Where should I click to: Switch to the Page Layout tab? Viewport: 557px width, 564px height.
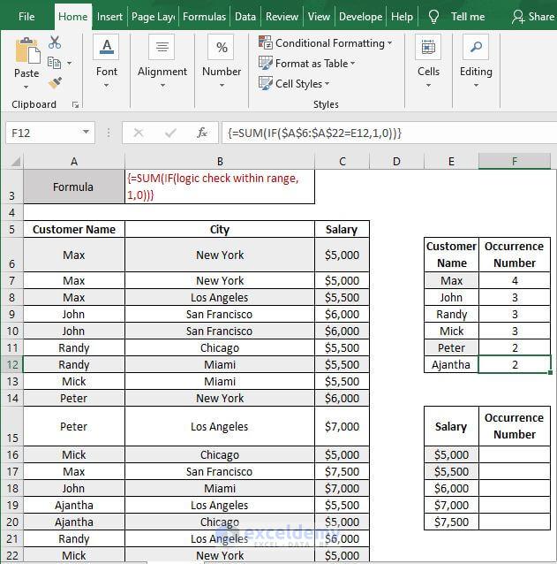(x=153, y=17)
